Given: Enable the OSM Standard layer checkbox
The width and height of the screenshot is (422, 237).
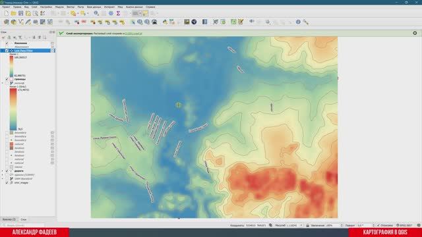Looking at the screenshot, I should coord(7,178).
